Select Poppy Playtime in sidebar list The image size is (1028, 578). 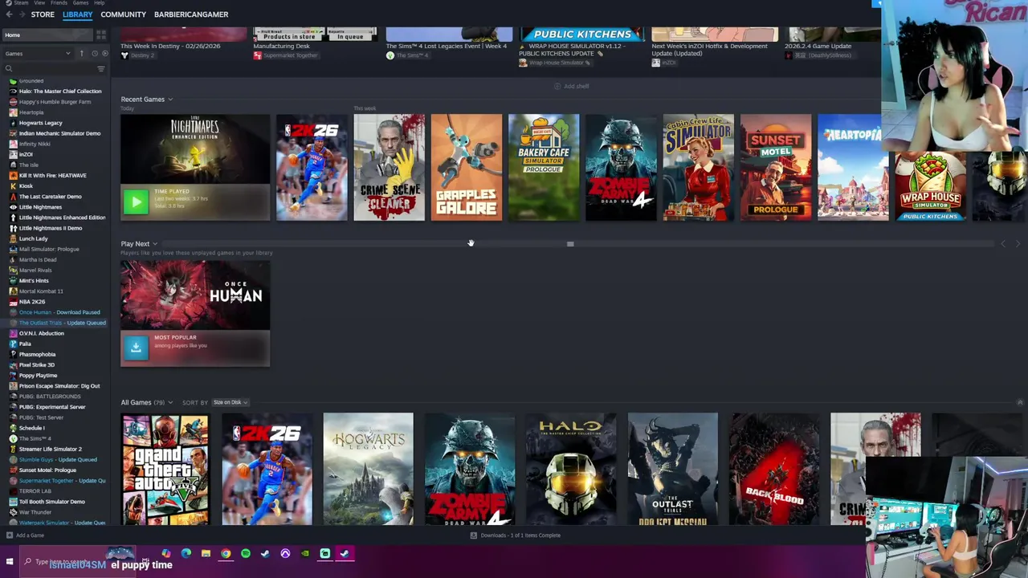(x=38, y=376)
